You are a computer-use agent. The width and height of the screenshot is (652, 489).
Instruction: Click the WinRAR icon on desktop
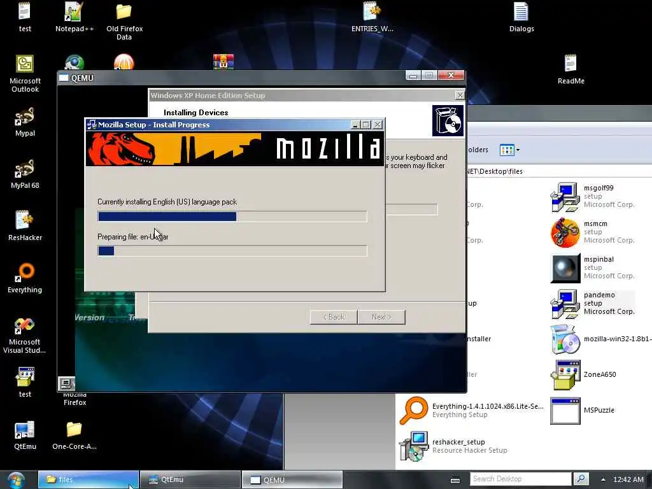223,62
